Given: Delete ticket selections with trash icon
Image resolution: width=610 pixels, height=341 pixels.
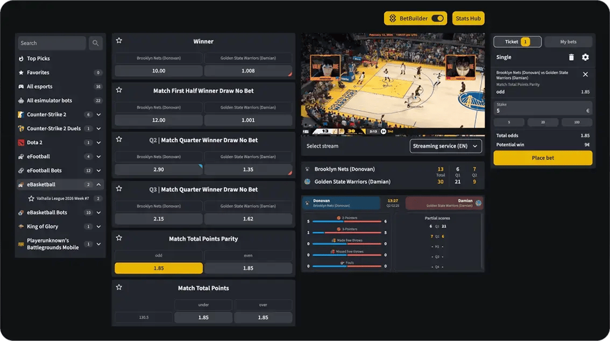Looking at the screenshot, I should 571,57.
